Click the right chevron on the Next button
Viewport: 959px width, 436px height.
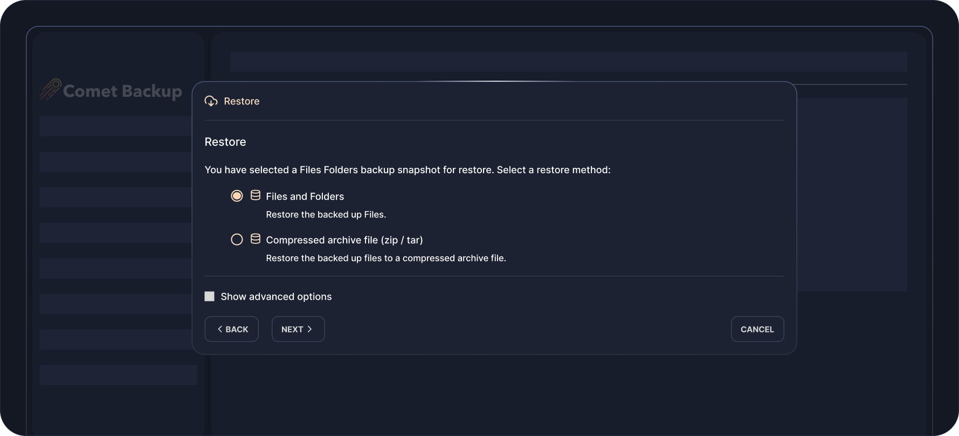[310, 329]
